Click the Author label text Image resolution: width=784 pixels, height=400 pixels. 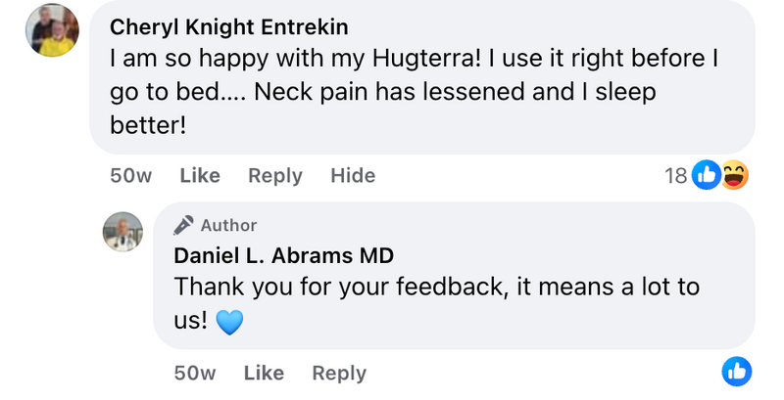[228, 226]
